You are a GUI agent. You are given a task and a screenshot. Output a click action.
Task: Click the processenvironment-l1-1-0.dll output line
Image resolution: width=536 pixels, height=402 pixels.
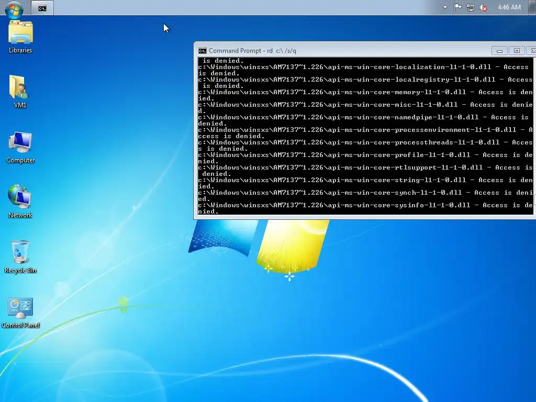pyautogui.click(x=365, y=133)
